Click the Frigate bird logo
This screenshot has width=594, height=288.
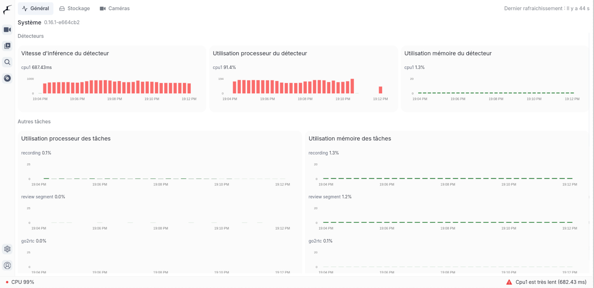pyautogui.click(x=7, y=9)
